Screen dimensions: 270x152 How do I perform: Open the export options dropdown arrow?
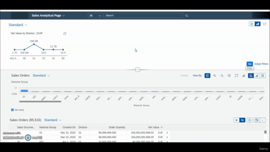(262, 120)
